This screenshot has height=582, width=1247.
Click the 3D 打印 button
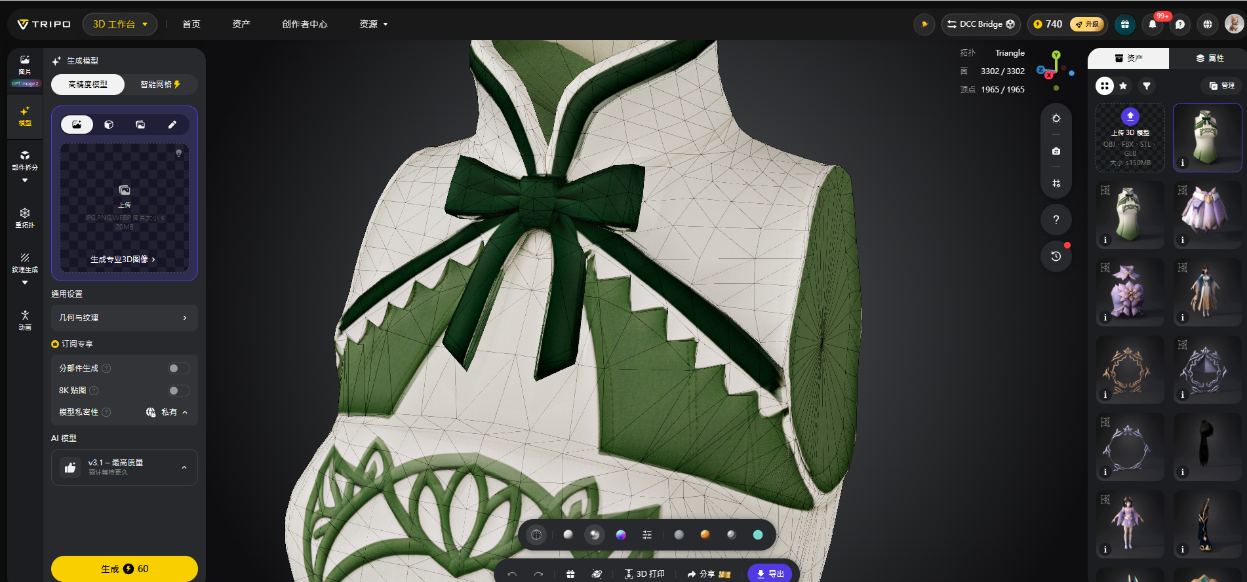click(x=644, y=574)
